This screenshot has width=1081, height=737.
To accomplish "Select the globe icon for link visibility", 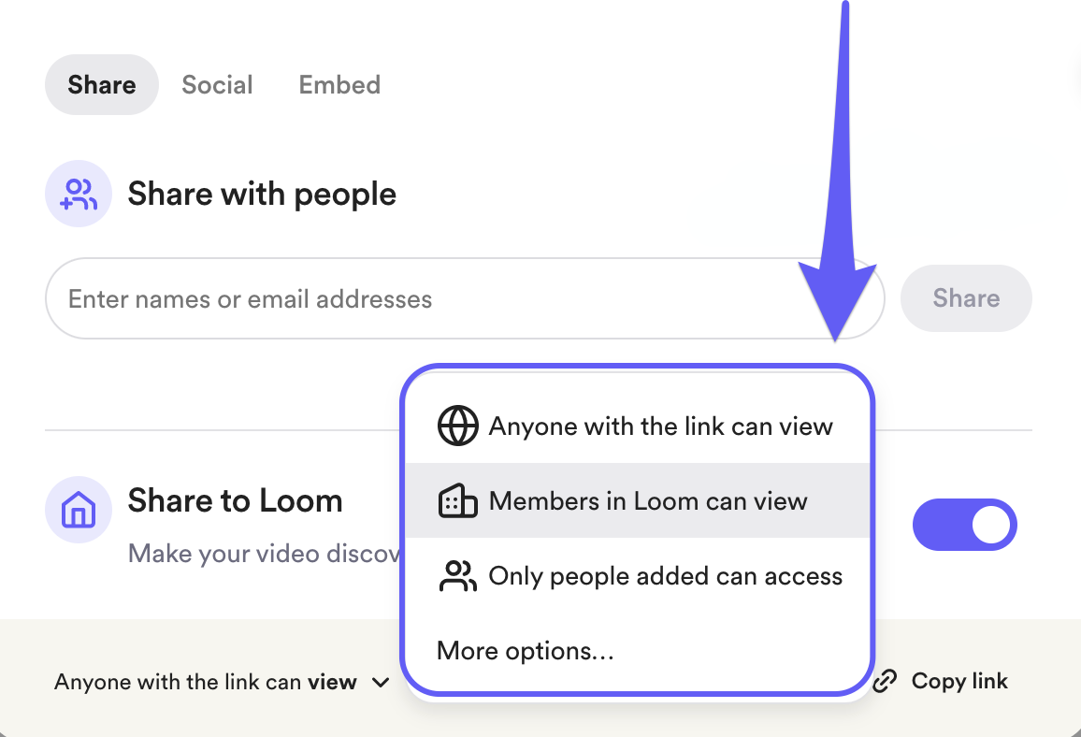I will pyautogui.click(x=457, y=426).
